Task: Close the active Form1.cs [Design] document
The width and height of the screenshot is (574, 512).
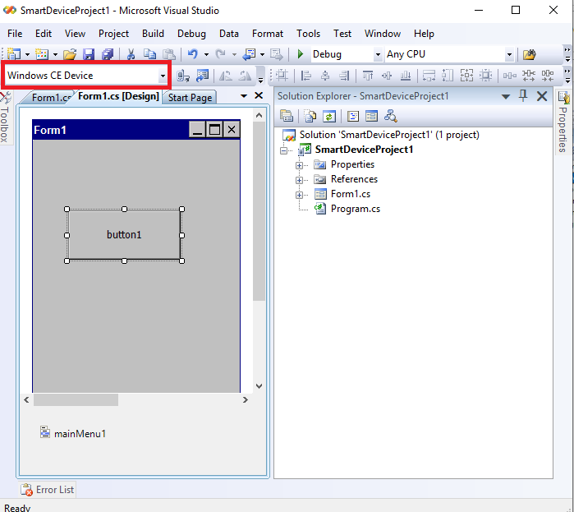Action: [259, 95]
